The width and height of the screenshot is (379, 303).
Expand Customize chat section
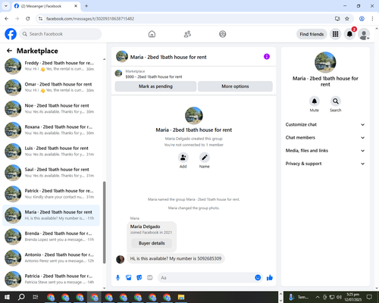pyautogui.click(x=325, y=124)
